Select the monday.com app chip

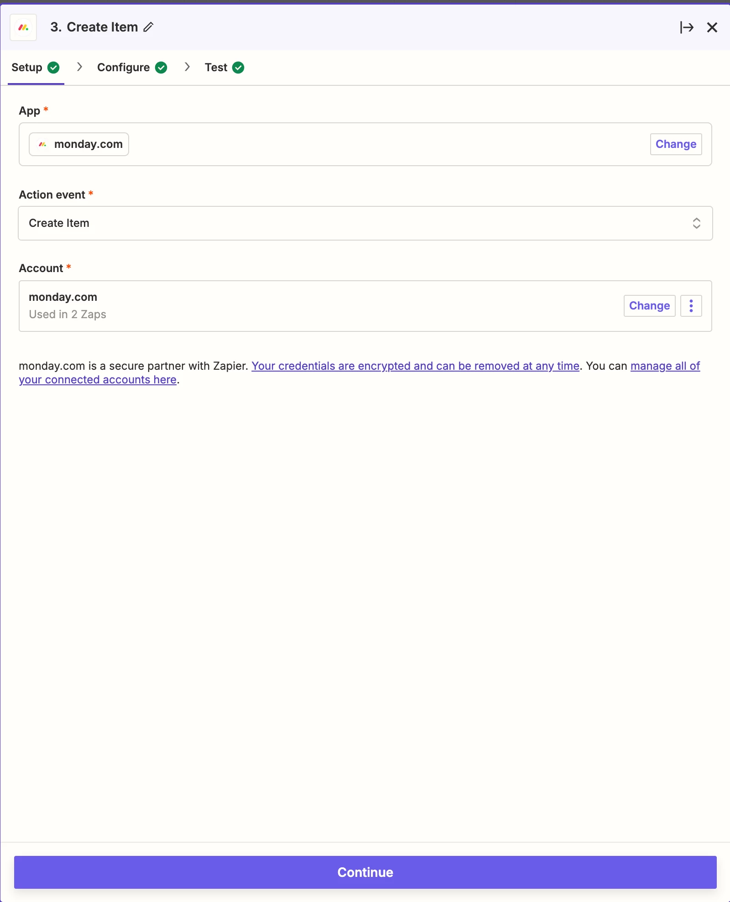(79, 144)
